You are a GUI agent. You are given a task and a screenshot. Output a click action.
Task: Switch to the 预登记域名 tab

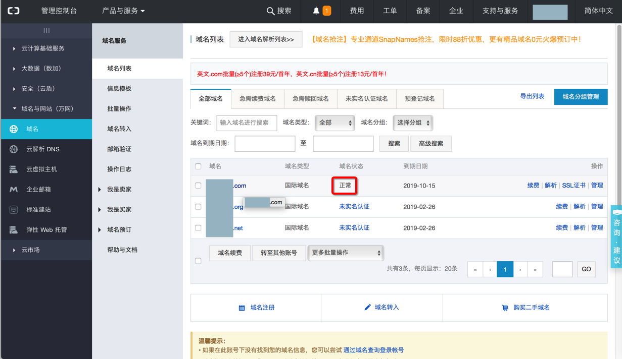tap(420, 98)
